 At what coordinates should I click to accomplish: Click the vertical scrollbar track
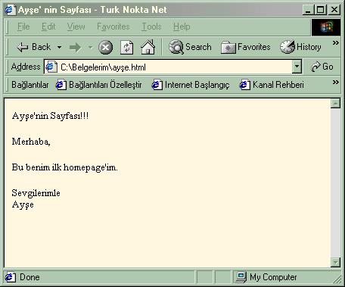click(335, 182)
